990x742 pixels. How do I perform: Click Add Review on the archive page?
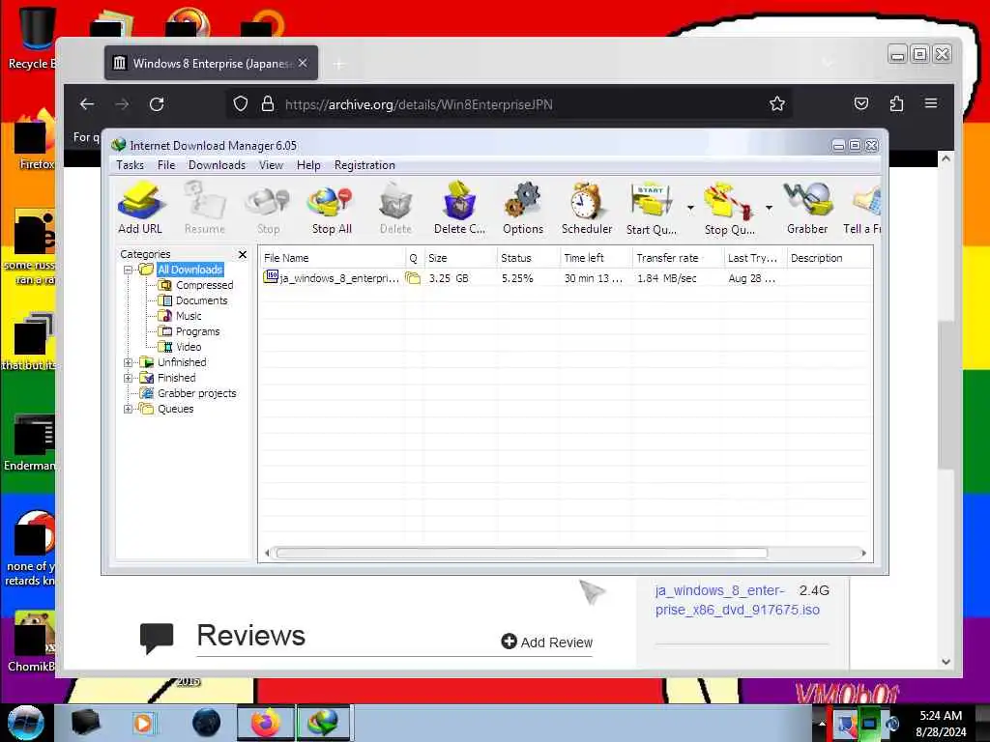(x=547, y=642)
